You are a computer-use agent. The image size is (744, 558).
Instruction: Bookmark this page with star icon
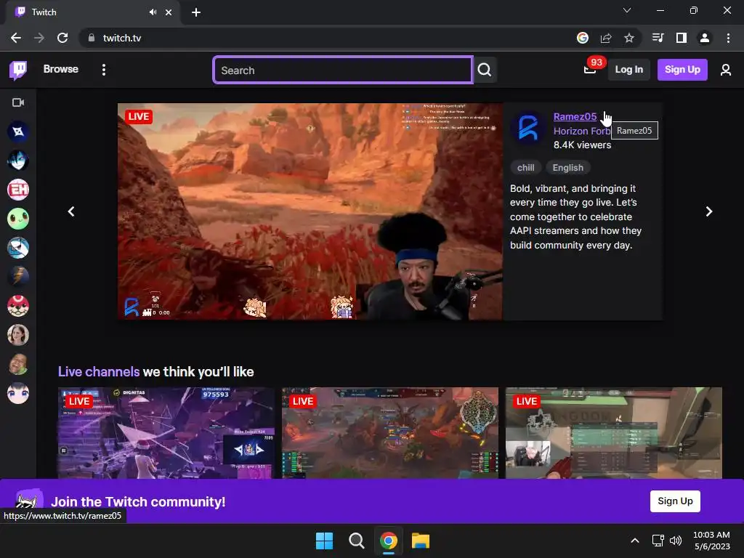[628, 38]
